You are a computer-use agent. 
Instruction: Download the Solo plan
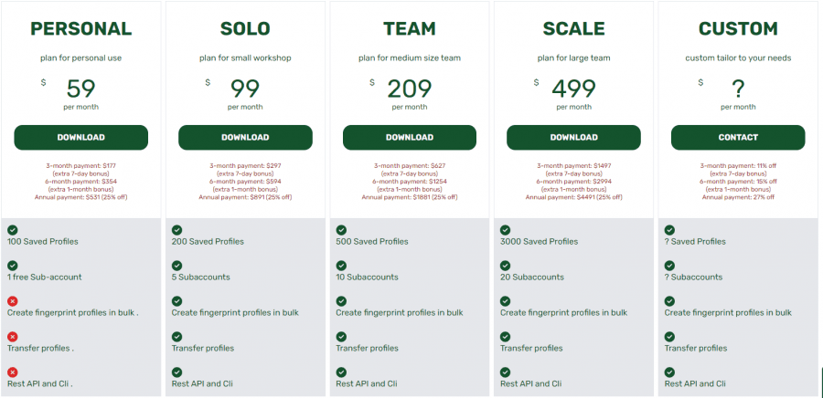(245, 138)
